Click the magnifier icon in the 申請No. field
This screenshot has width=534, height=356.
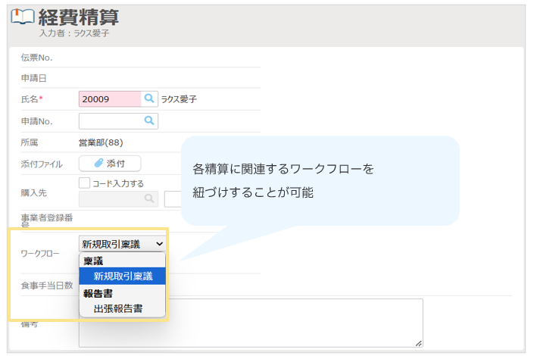[x=149, y=120]
